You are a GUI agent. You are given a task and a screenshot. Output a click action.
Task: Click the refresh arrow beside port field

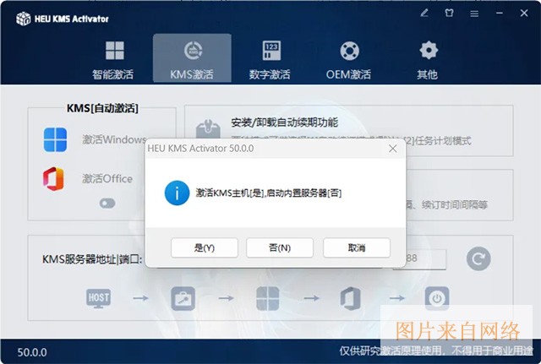(x=478, y=258)
